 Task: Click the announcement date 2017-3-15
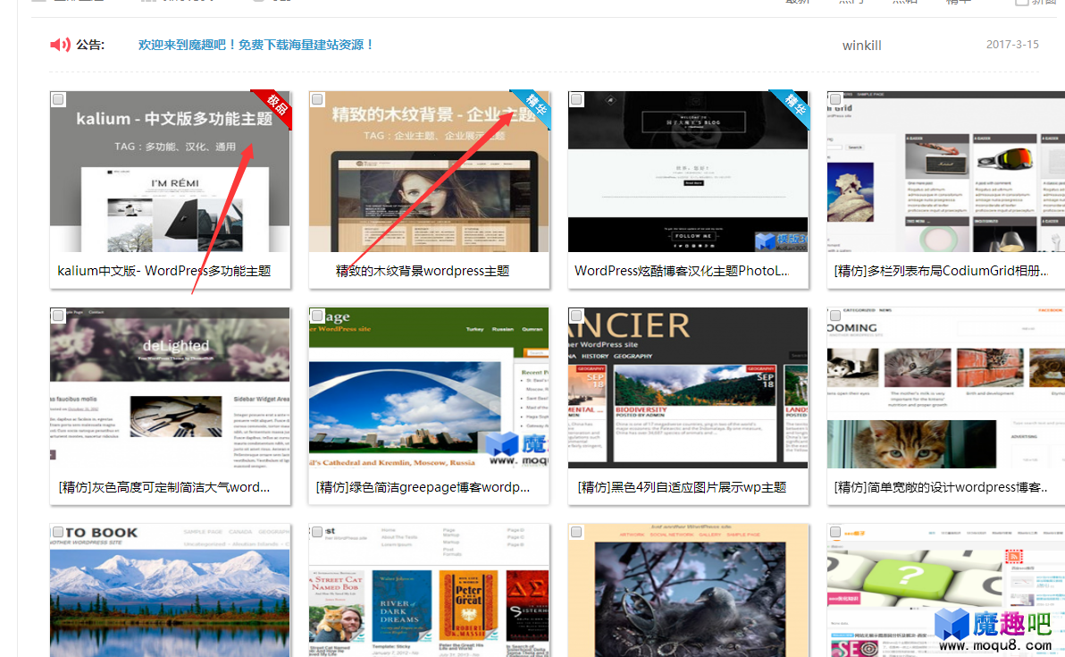1012,44
